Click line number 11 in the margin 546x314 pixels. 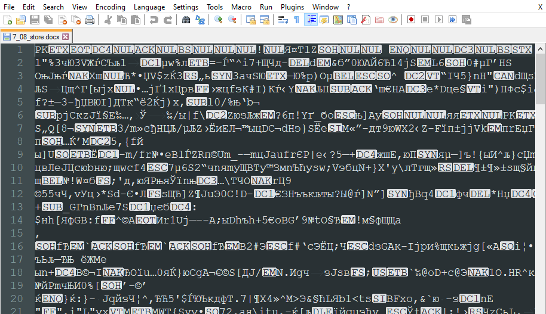(x=17, y=181)
